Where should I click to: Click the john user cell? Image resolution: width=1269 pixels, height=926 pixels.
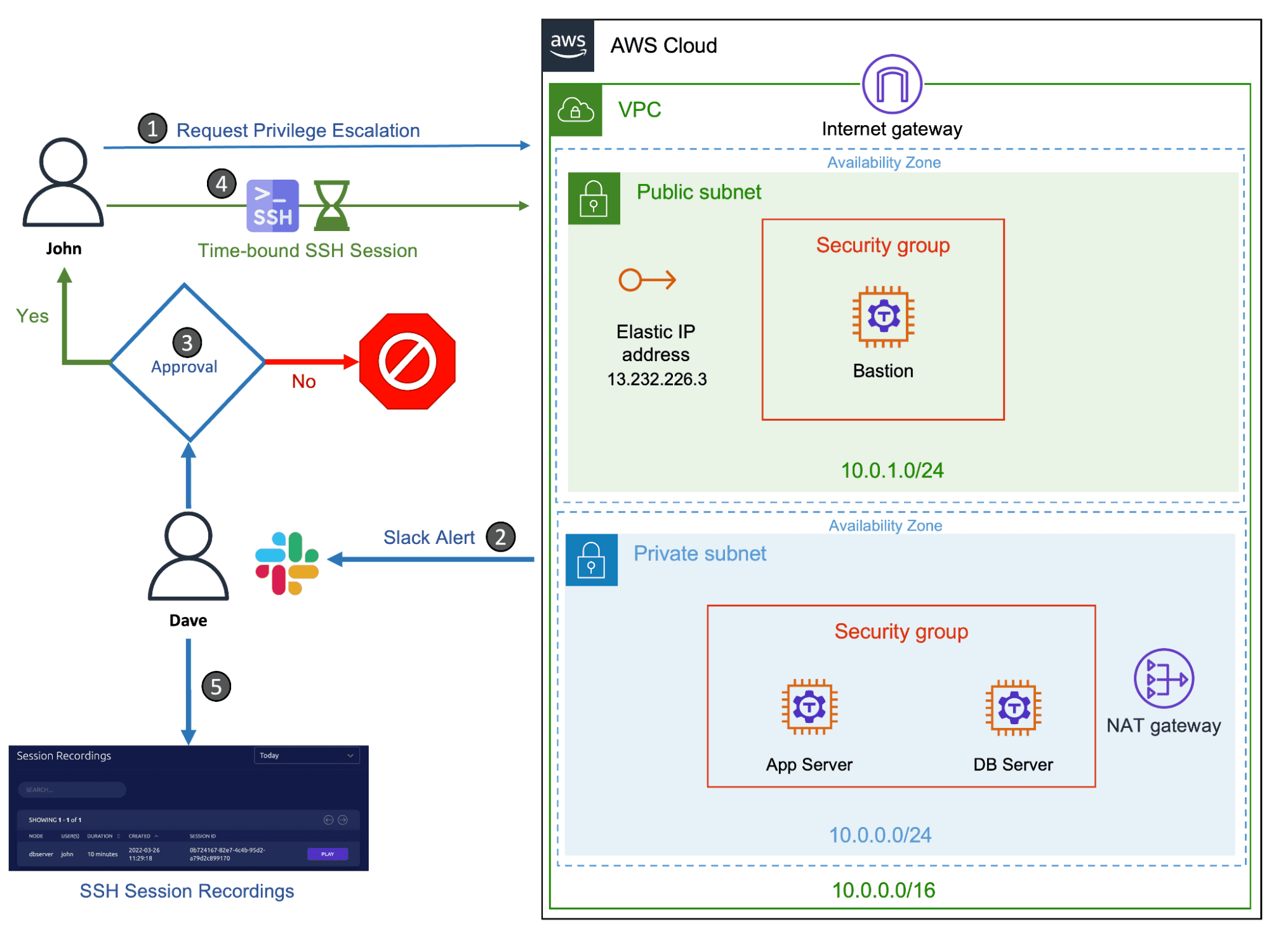pos(67,854)
